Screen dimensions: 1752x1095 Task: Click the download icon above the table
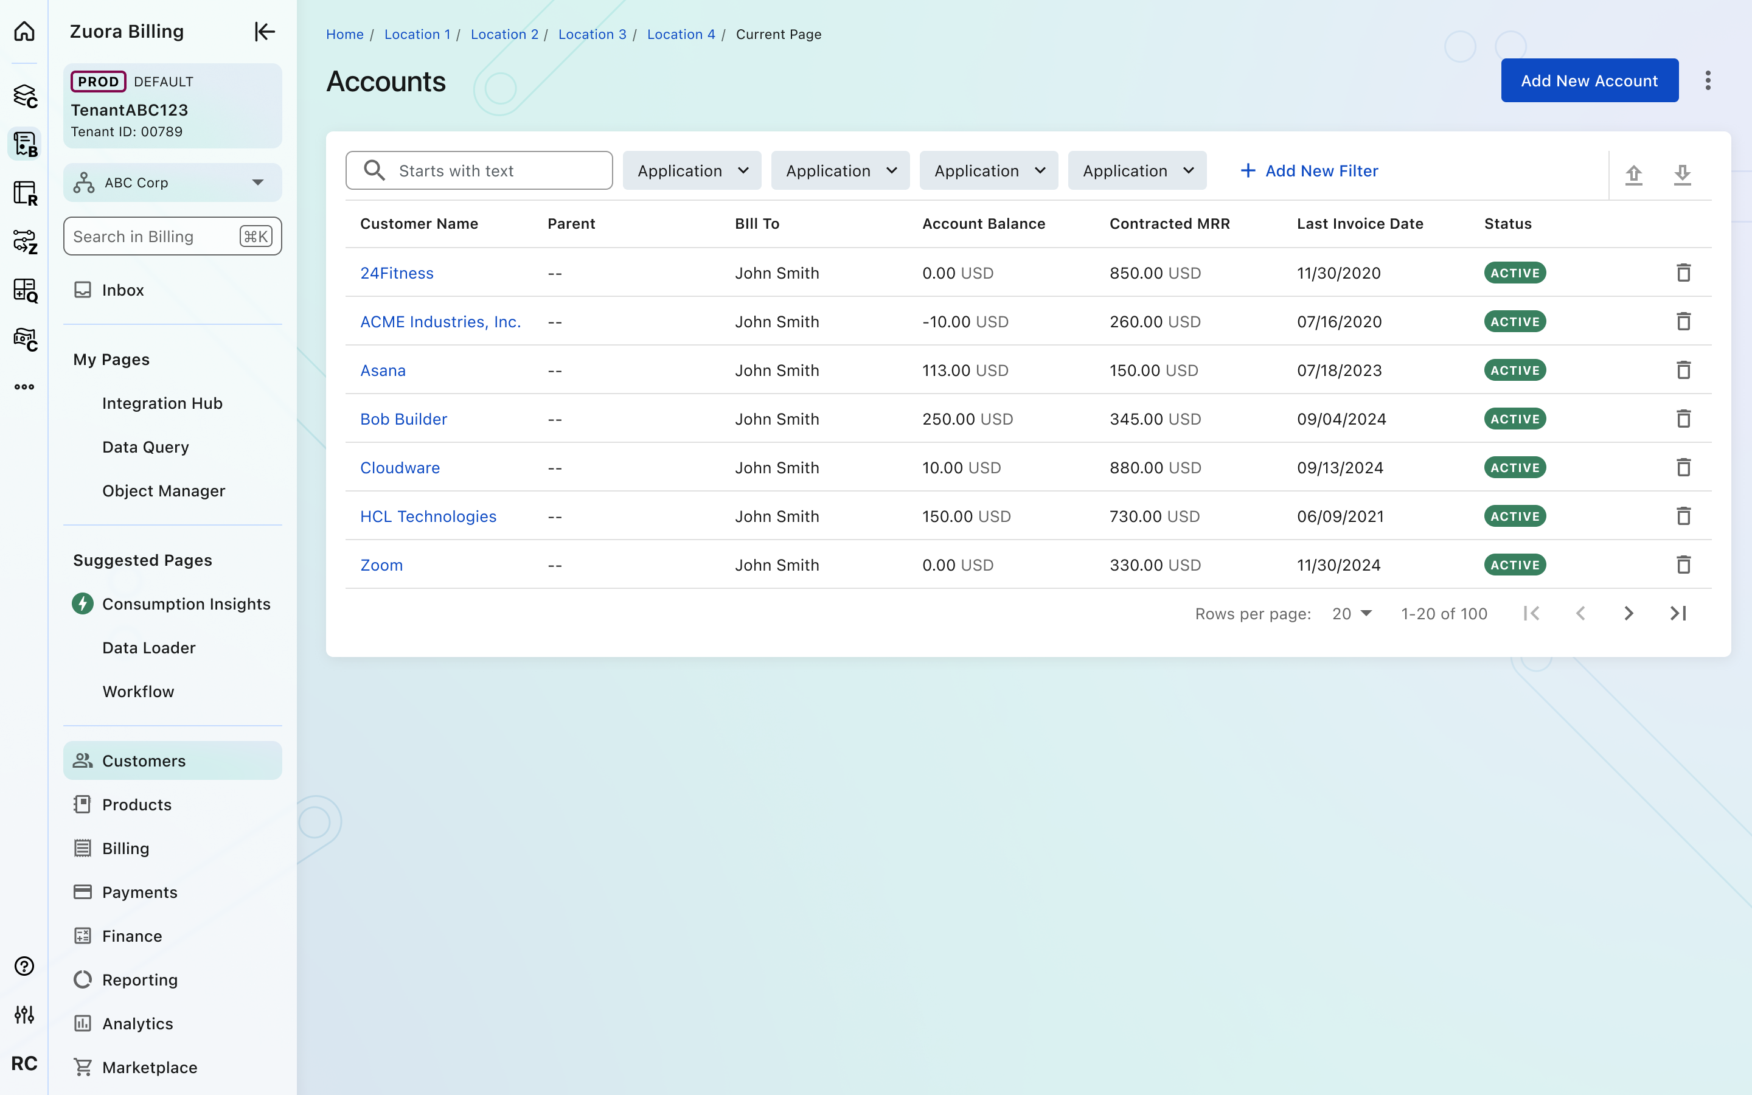coord(1682,174)
